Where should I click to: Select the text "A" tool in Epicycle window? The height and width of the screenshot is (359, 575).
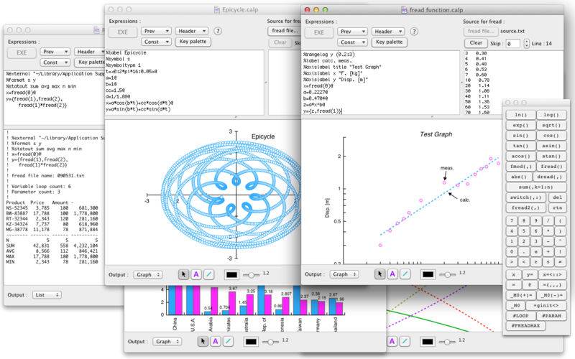click(196, 274)
